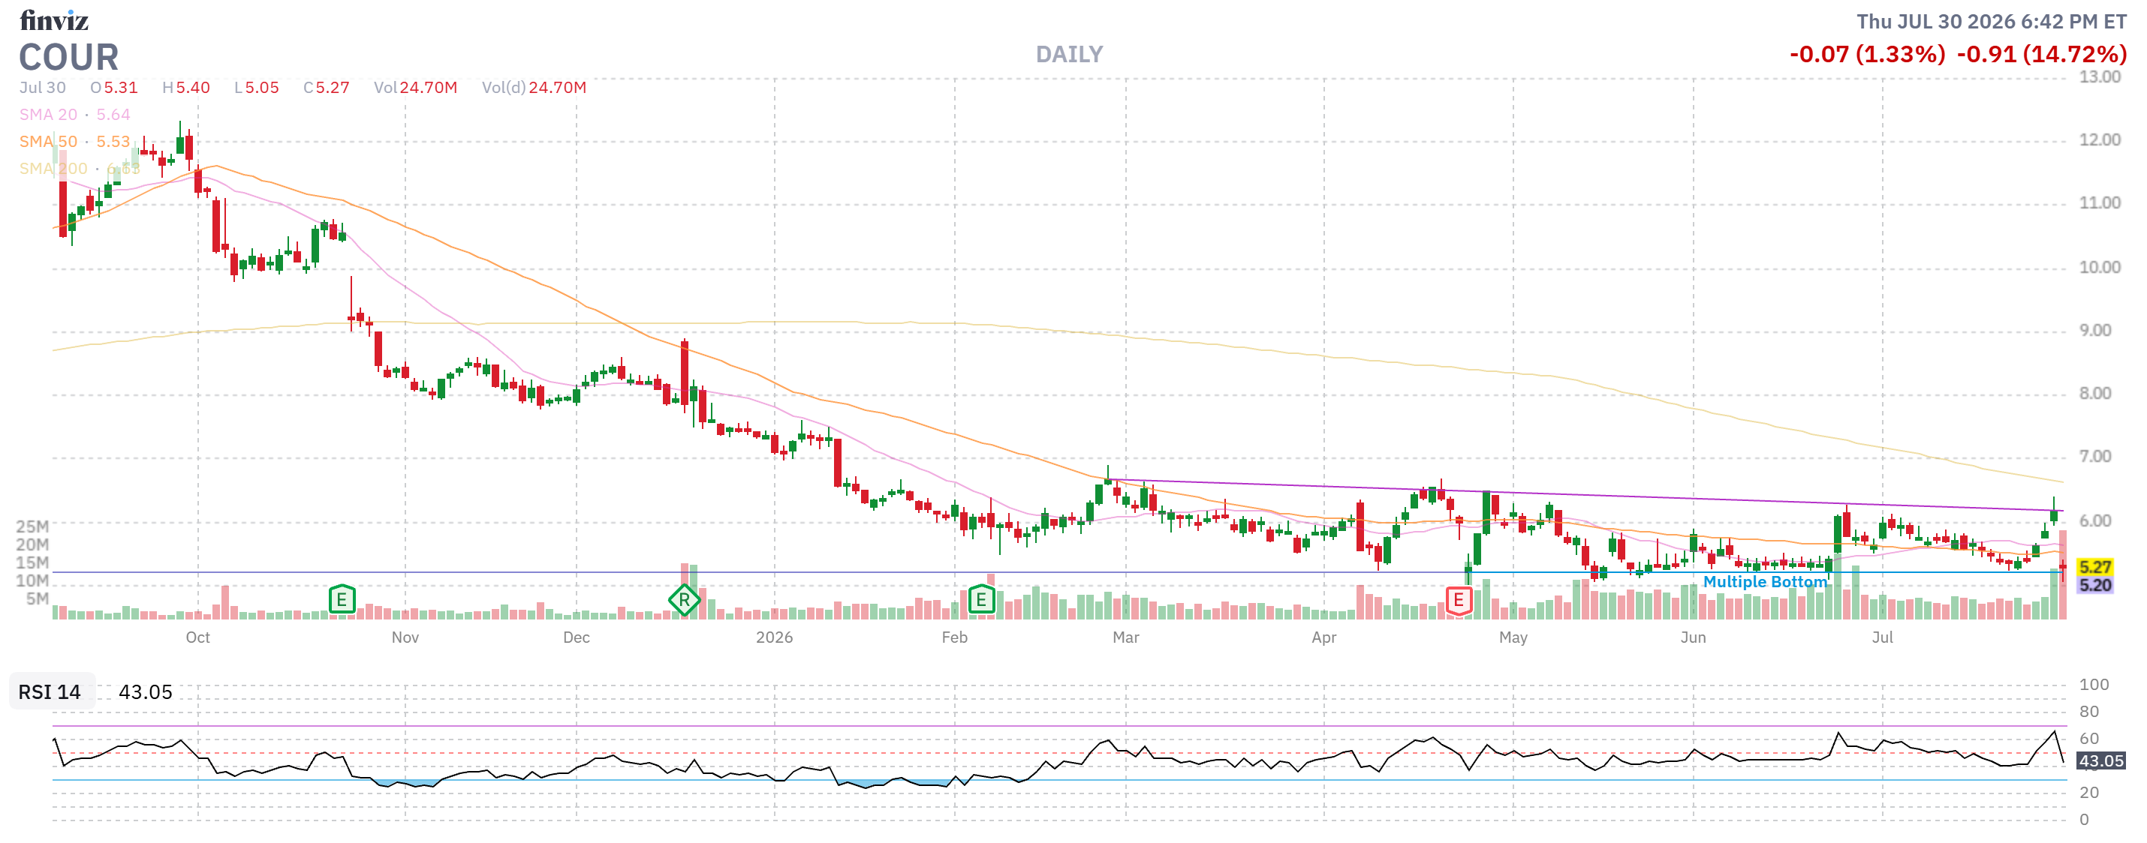Click the 0 label on RSI axis
The image size is (2147, 843).
[x=2084, y=820]
